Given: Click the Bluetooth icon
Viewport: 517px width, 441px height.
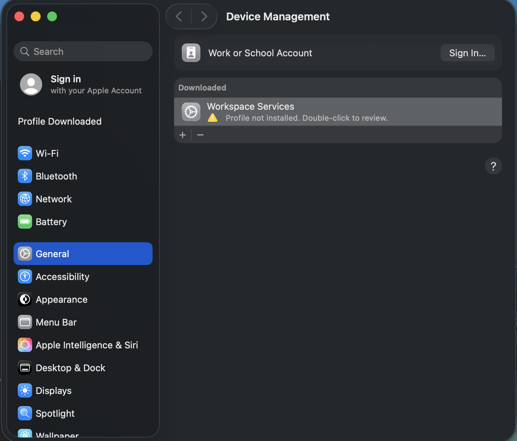Looking at the screenshot, I should [25, 176].
